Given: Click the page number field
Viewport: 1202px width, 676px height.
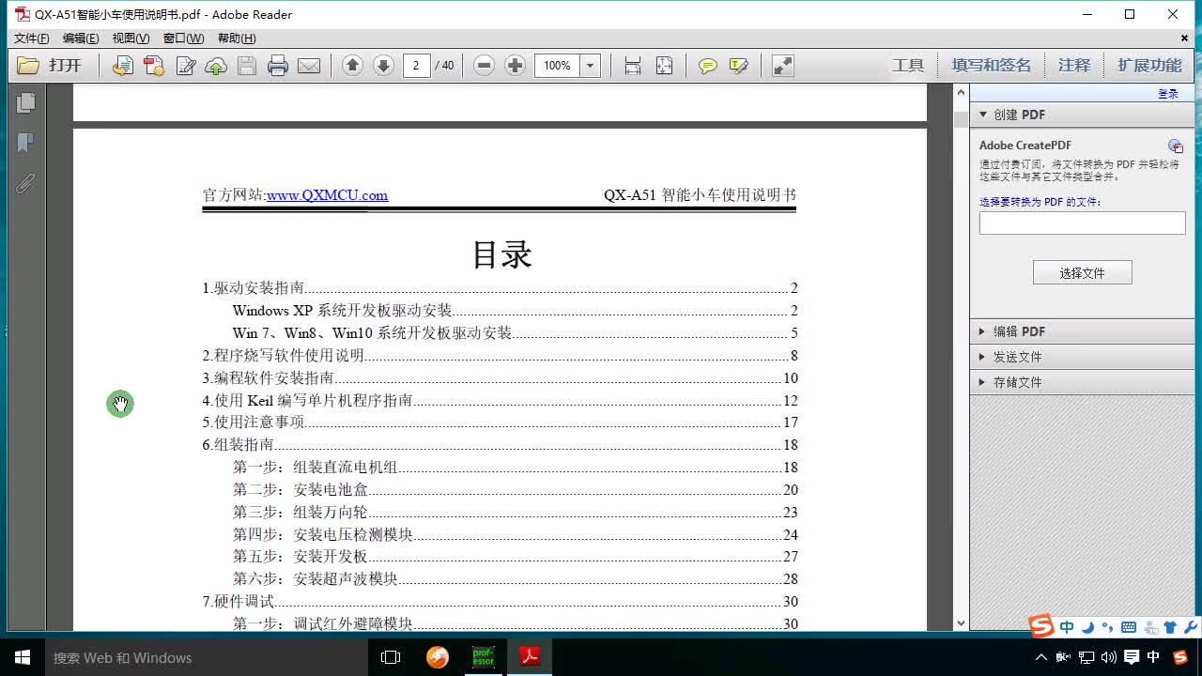Looking at the screenshot, I should click(416, 65).
